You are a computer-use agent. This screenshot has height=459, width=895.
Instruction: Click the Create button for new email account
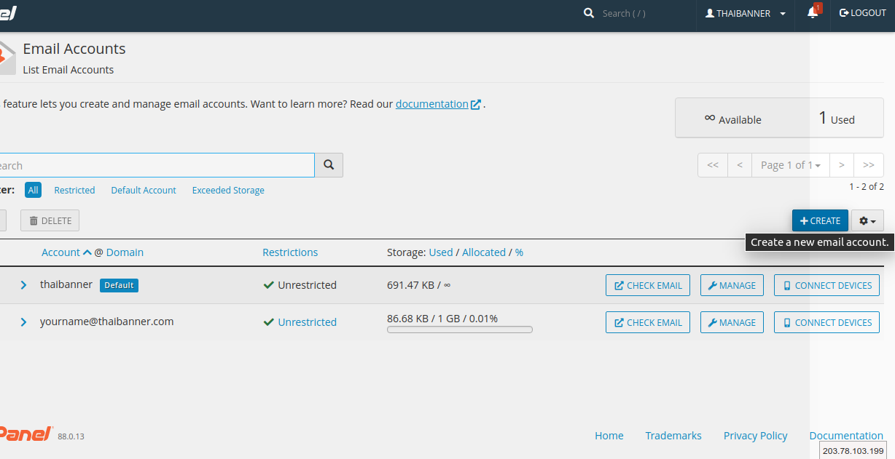820,220
